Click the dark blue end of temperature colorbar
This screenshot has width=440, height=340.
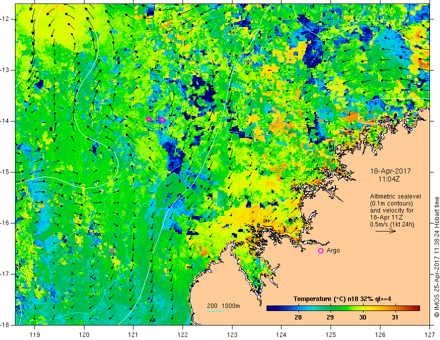[x=270, y=308]
